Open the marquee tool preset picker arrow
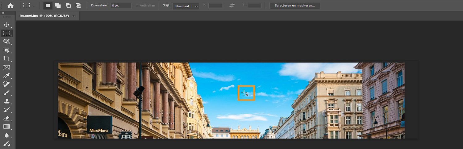Screen dimensions: 463x149 point(35,6)
